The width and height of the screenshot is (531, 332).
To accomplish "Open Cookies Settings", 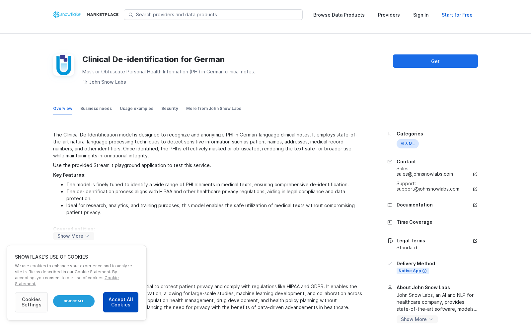I will coord(31,302).
